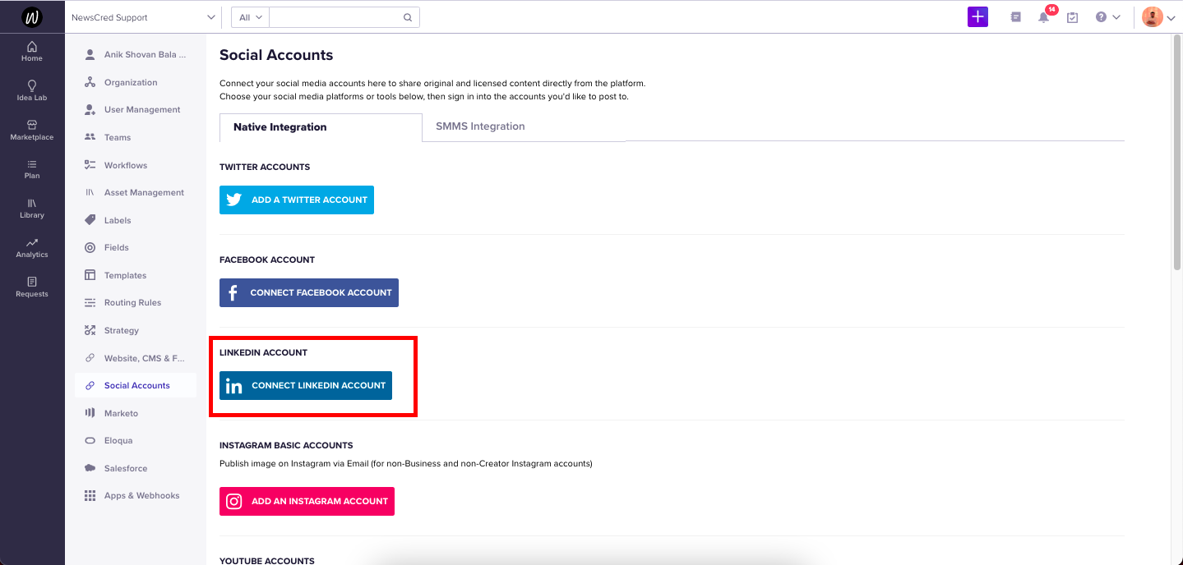
Task: Click Add an Instagram Account button
Action: 307,501
